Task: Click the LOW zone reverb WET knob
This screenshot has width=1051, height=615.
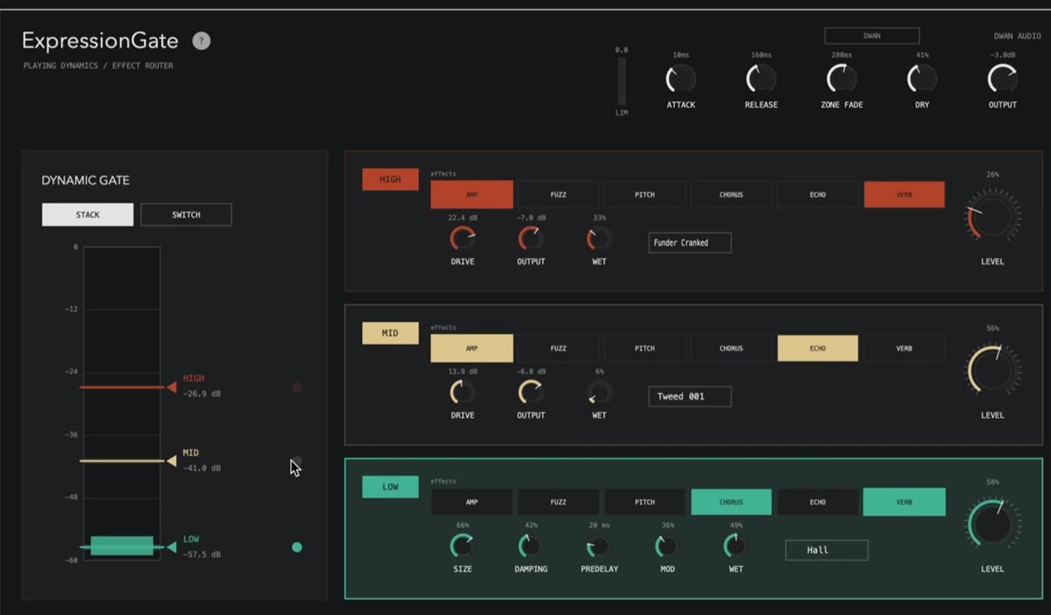Action: [x=736, y=547]
